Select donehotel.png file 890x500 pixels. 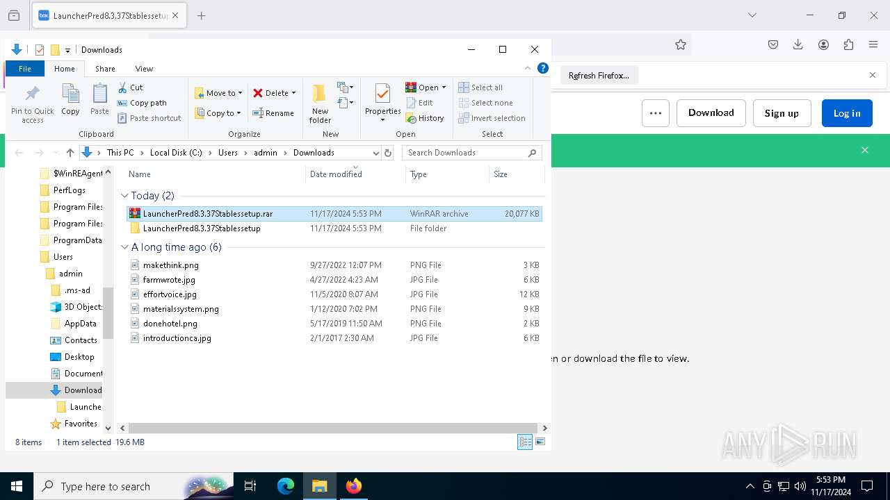(x=334, y=324)
